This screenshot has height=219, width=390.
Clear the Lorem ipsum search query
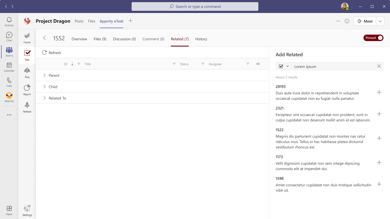[x=379, y=66]
